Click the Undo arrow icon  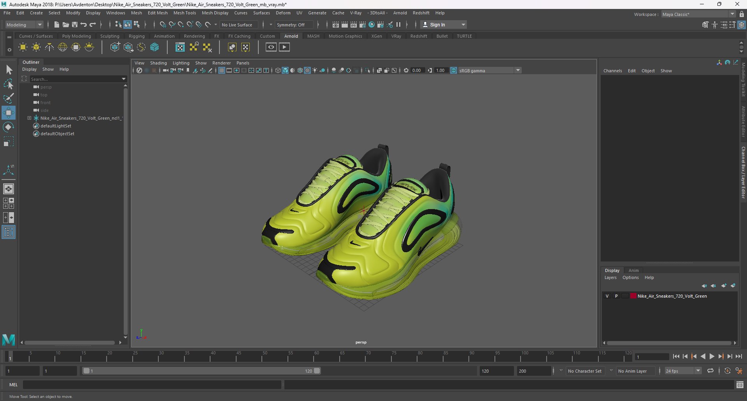84,24
